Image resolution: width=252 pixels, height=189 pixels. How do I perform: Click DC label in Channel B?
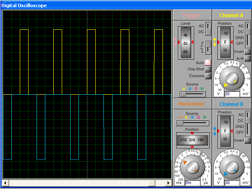coord(241,121)
